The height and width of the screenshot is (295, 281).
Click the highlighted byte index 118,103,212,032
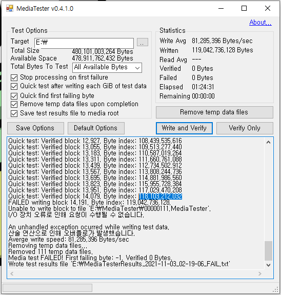point(160,196)
